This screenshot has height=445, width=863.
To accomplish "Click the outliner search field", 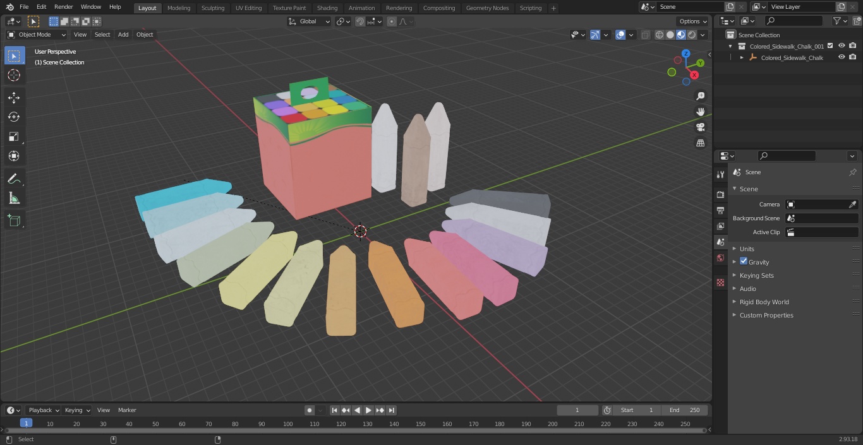I will tap(793, 21).
